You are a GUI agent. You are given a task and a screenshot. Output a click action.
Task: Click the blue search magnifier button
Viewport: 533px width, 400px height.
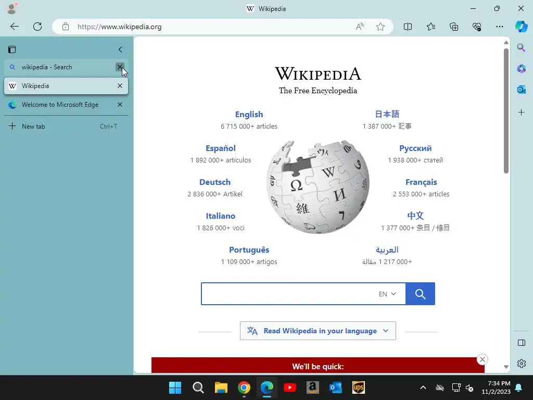pyautogui.click(x=420, y=294)
